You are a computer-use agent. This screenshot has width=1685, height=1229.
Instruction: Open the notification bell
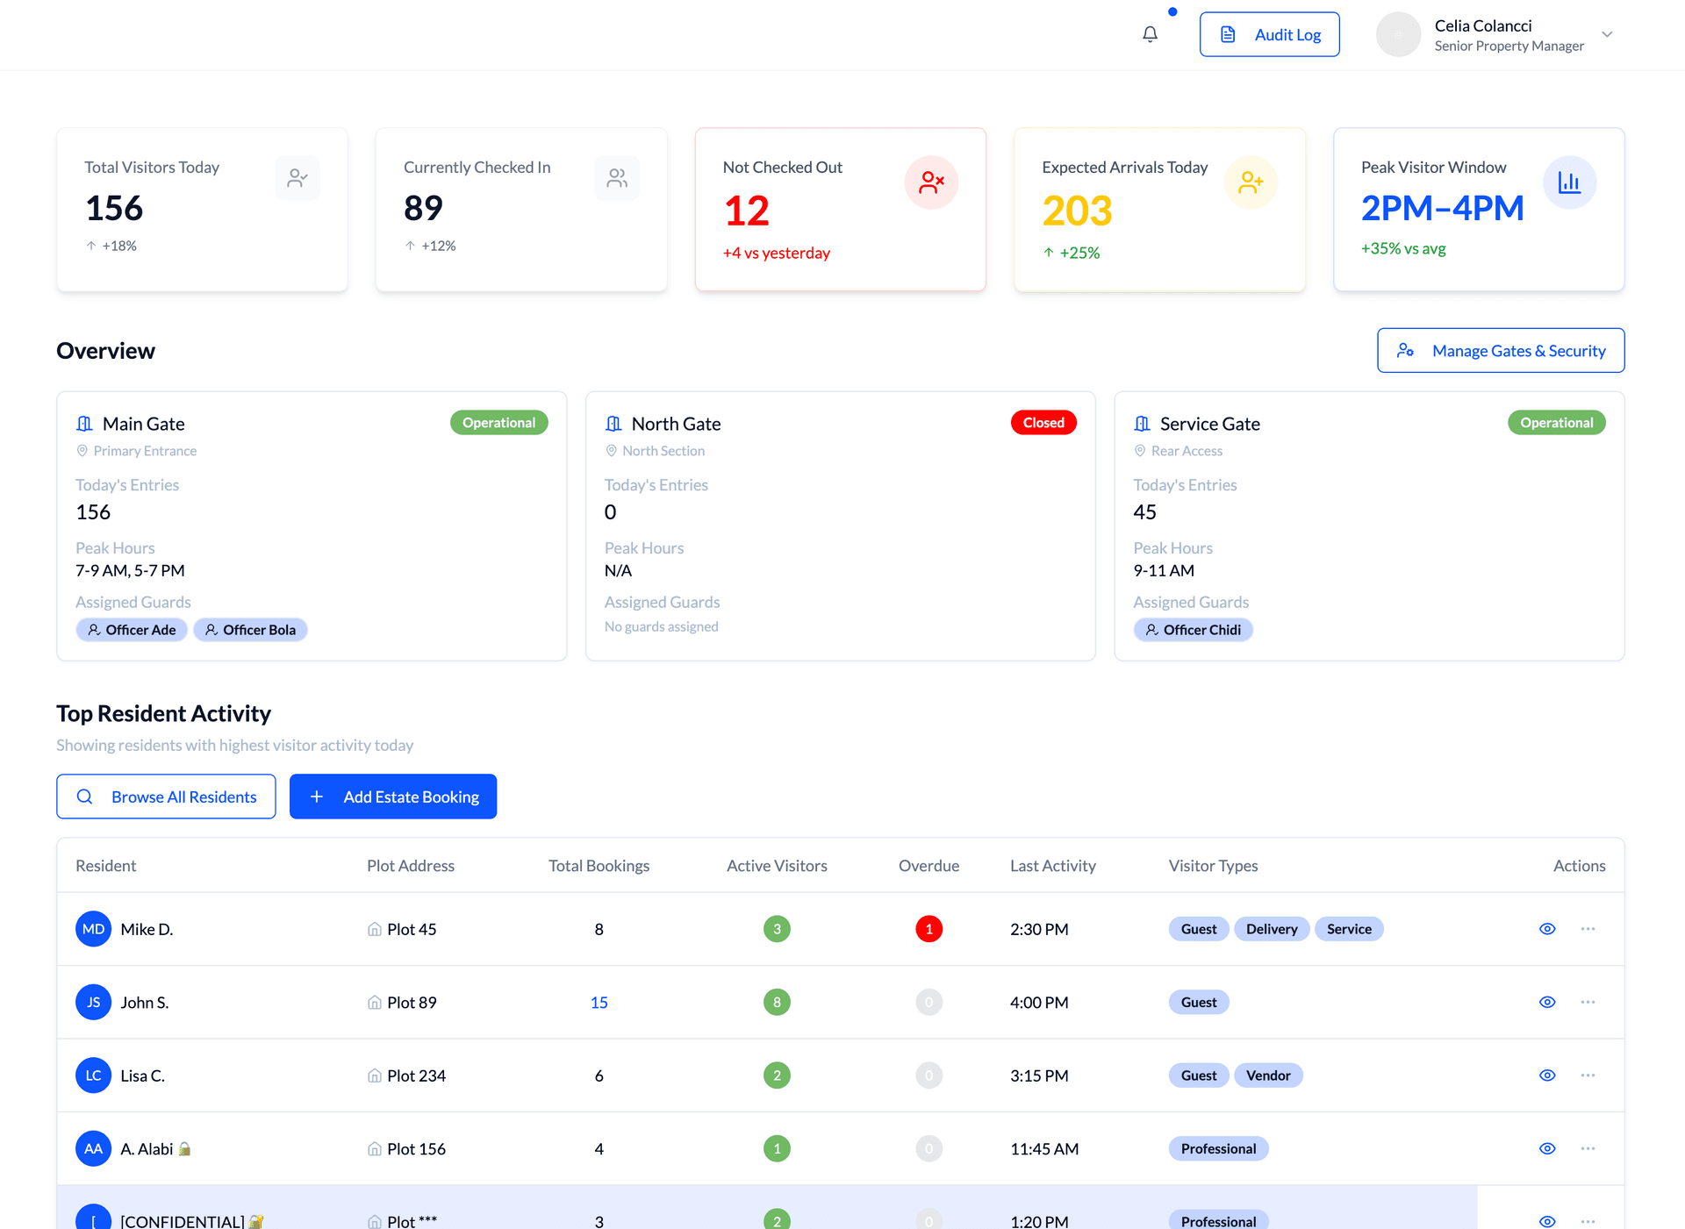pos(1150,34)
